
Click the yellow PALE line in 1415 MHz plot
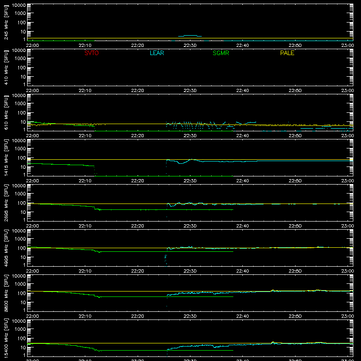(190, 159)
